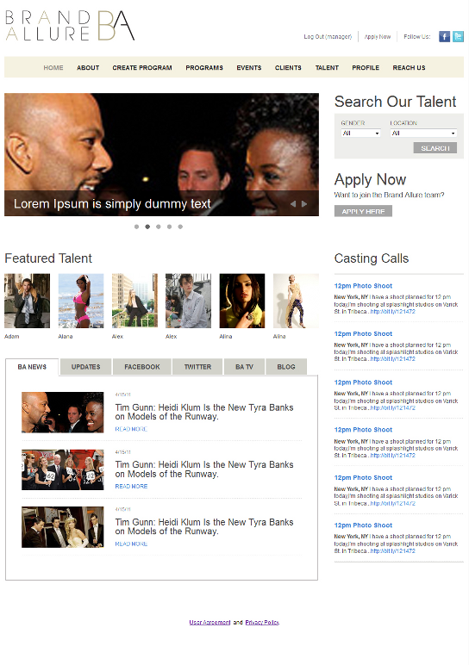Select the last slideshow dot
This screenshot has width=469, height=665.
[180, 227]
